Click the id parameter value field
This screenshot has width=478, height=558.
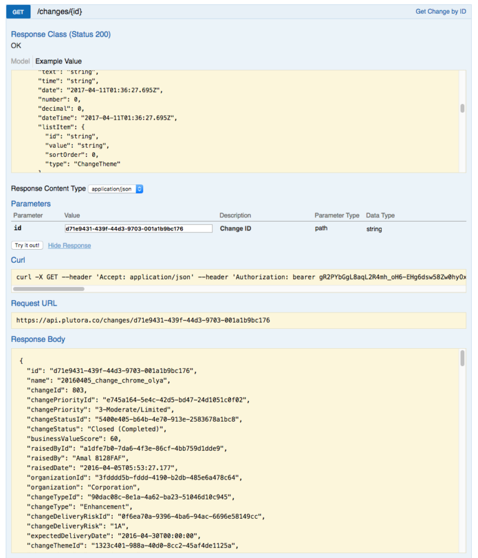pos(138,229)
